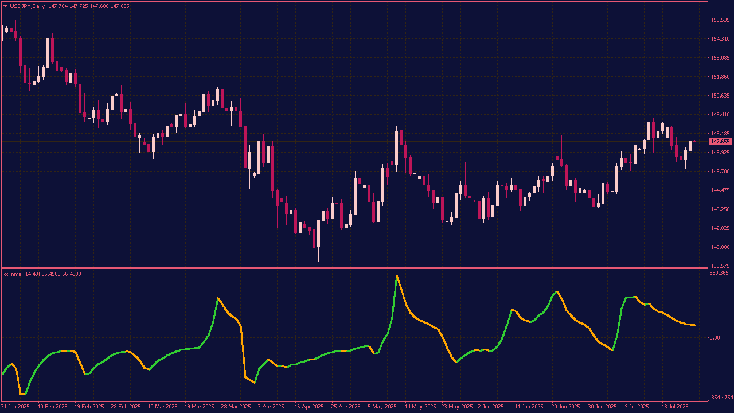Click the 0.00 level on indicator scale
The image size is (734, 413).
pyautogui.click(x=715, y=338)
